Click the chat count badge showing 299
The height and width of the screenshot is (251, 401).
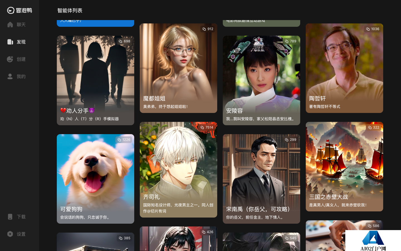(x=290, y=140)
